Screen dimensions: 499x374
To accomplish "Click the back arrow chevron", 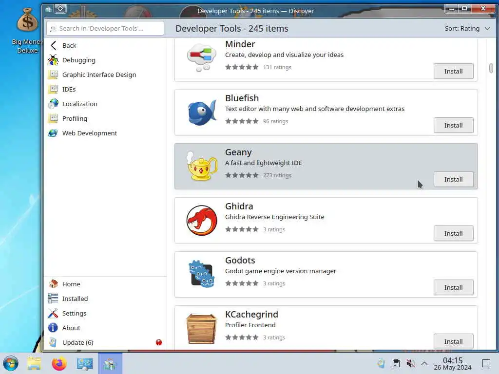I will click(x=54, y=45).
